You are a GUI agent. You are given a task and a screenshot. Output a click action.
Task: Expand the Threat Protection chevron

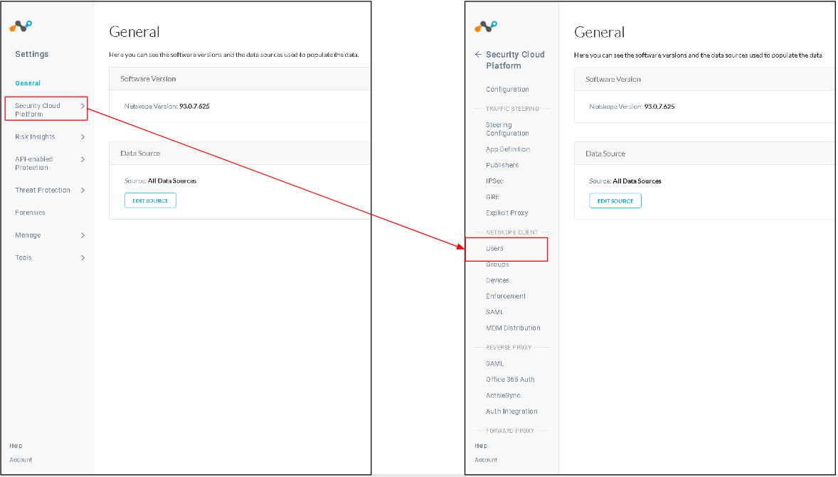tap(83, 190)
